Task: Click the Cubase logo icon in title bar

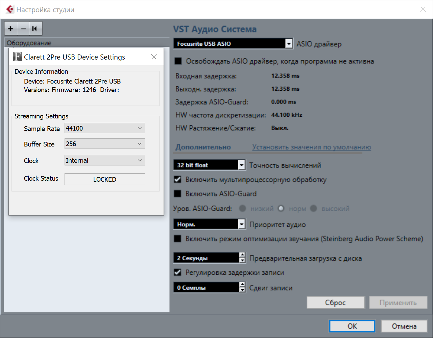Action: coord(10,9)
